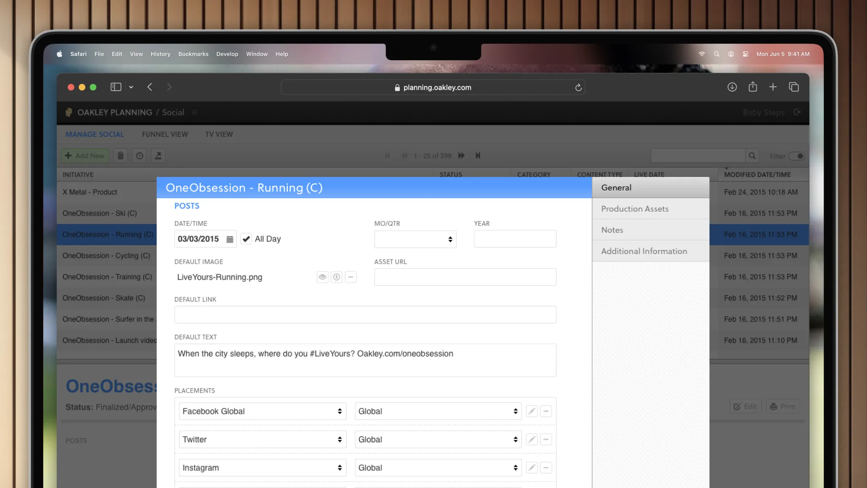The height and width of the screenshot is (488, 867).
Task: Click the YEAR input field
Action: pos(515,239)
